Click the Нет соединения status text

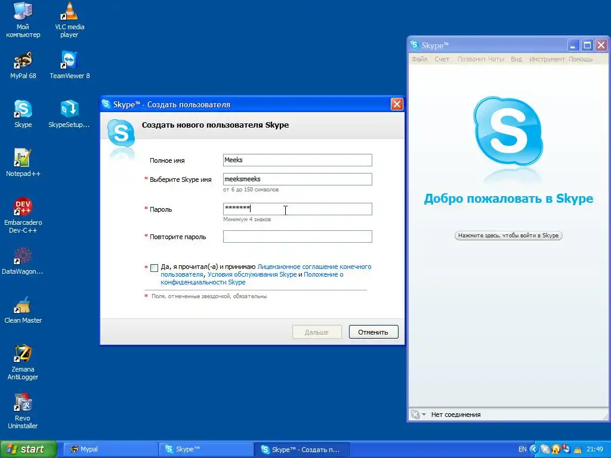pyautogui.click(x=455, y=415)
